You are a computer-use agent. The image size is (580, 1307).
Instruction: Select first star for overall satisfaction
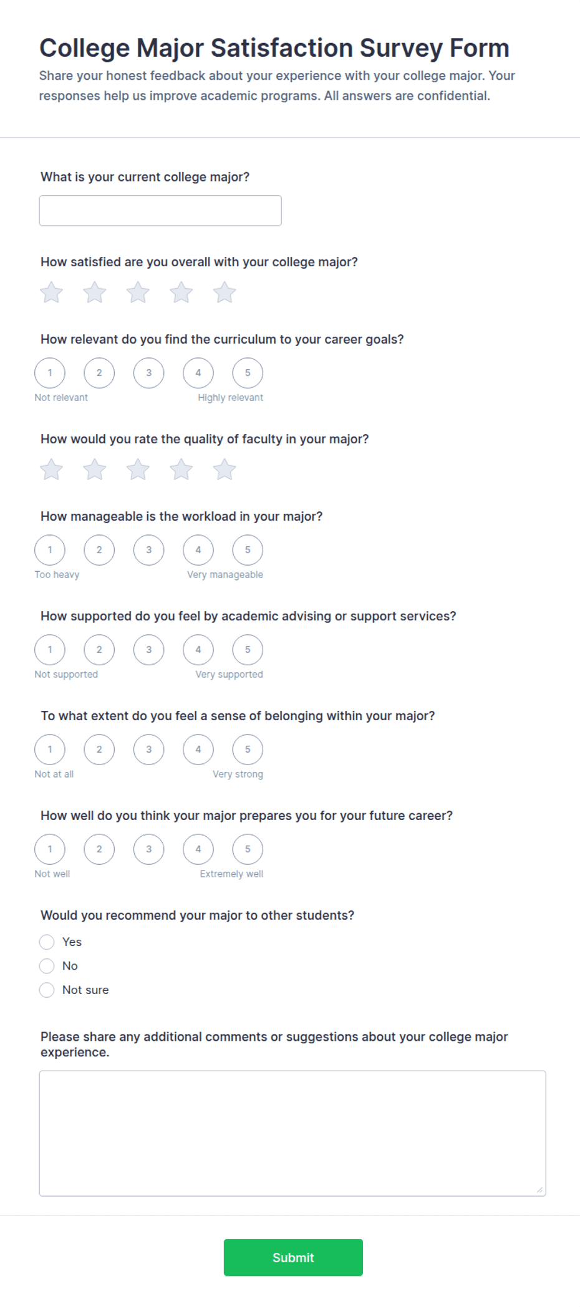[x=51, y=292]
